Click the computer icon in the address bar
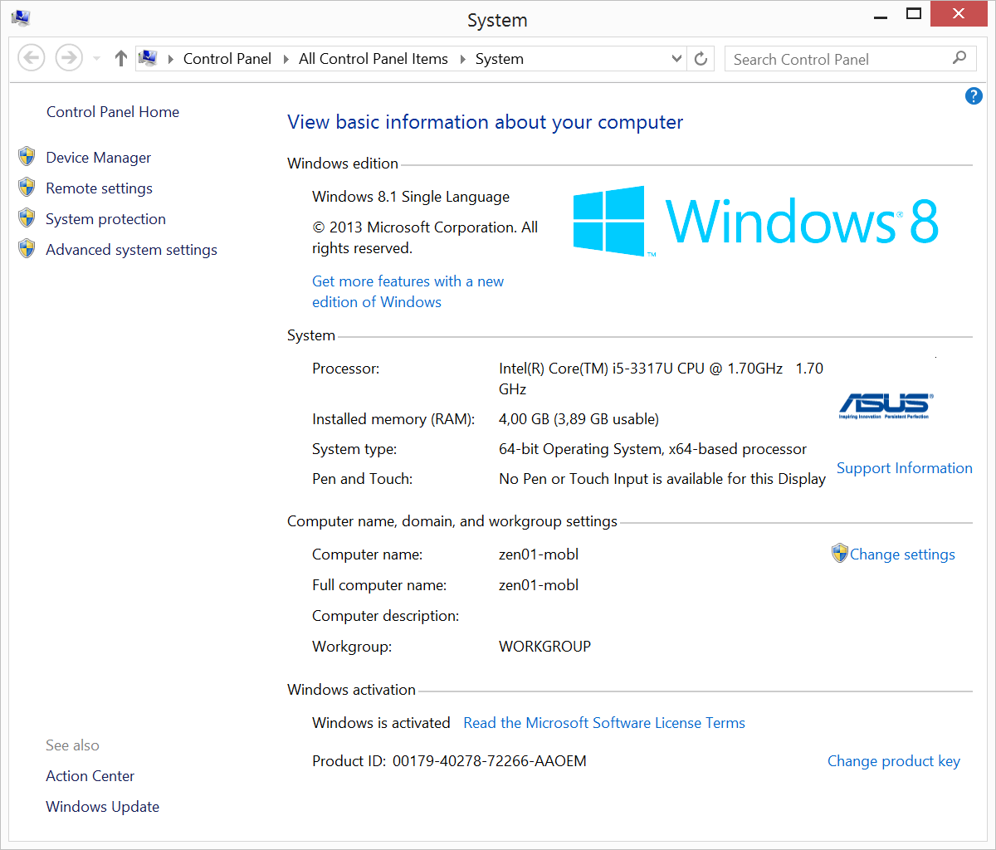The image size is (996, 850). [148, 58]
